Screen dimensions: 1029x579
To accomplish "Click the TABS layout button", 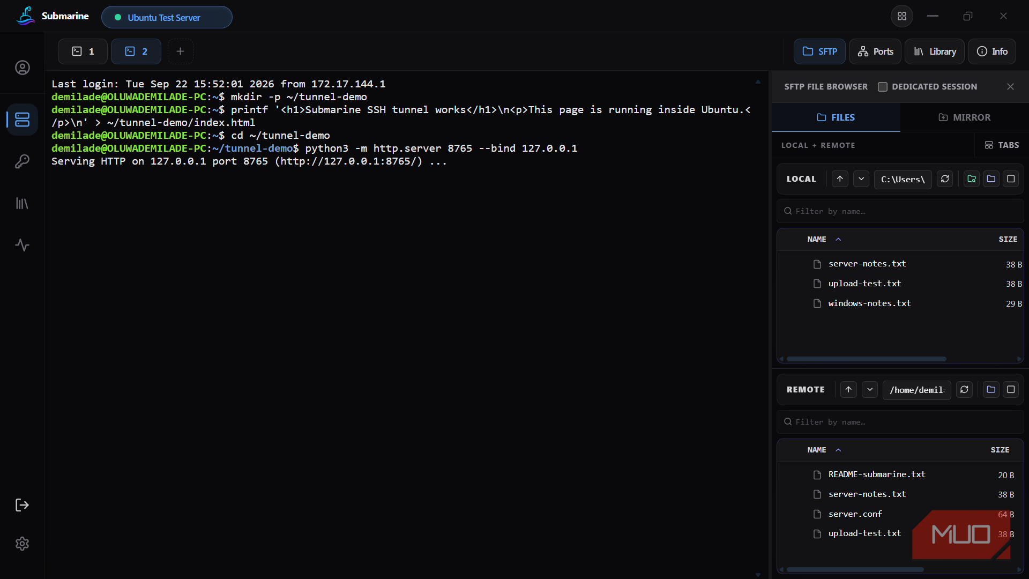I will pyautogui.click(x=1002, y=145).
